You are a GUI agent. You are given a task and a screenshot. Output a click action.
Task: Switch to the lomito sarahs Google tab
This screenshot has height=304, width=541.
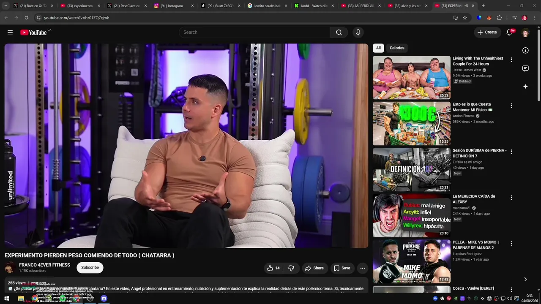[267, 6]
